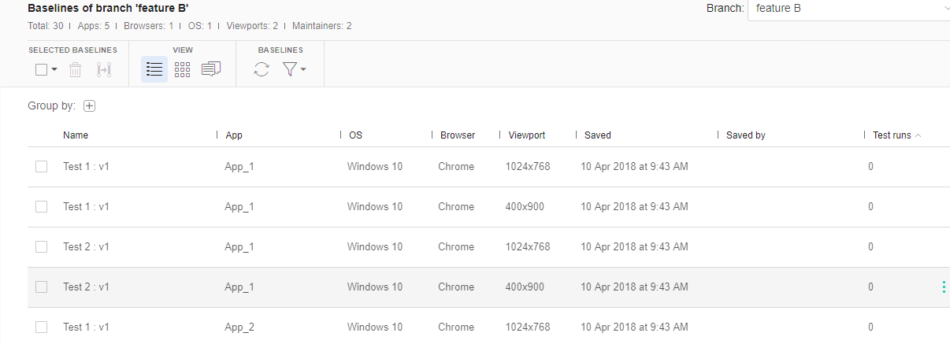Viewport: 950px width, 344px height.
Task: Sort the table by Name column header
Action: 76,135
